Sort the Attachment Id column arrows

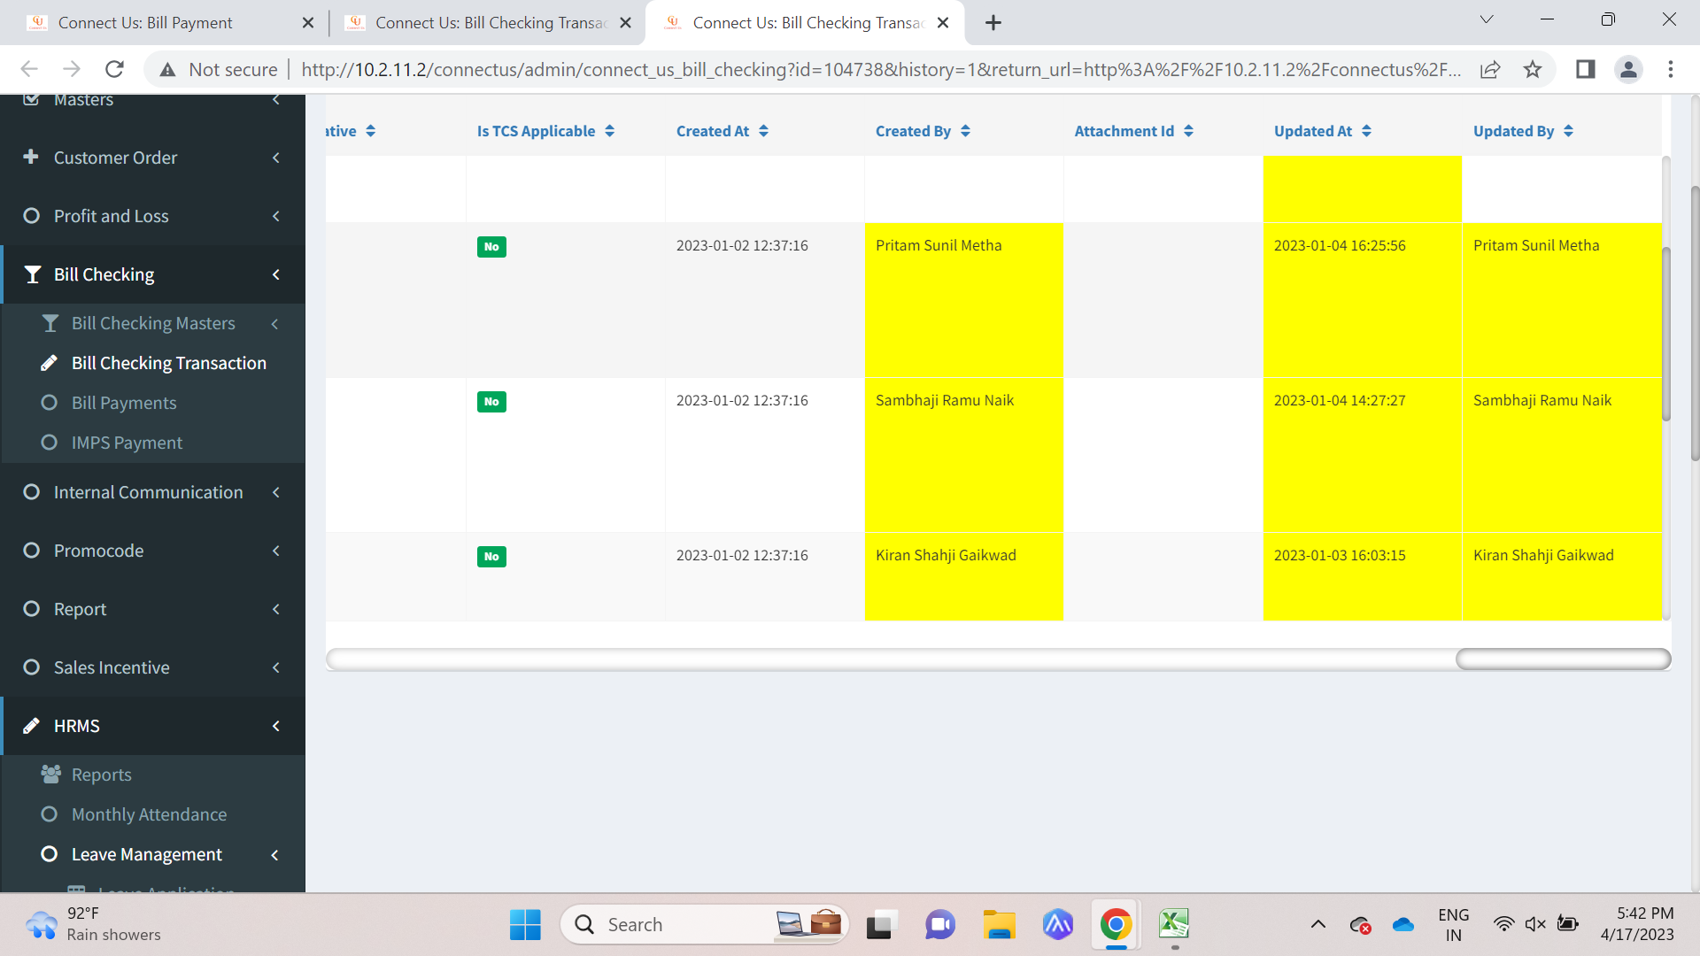tap(1188, 131)
